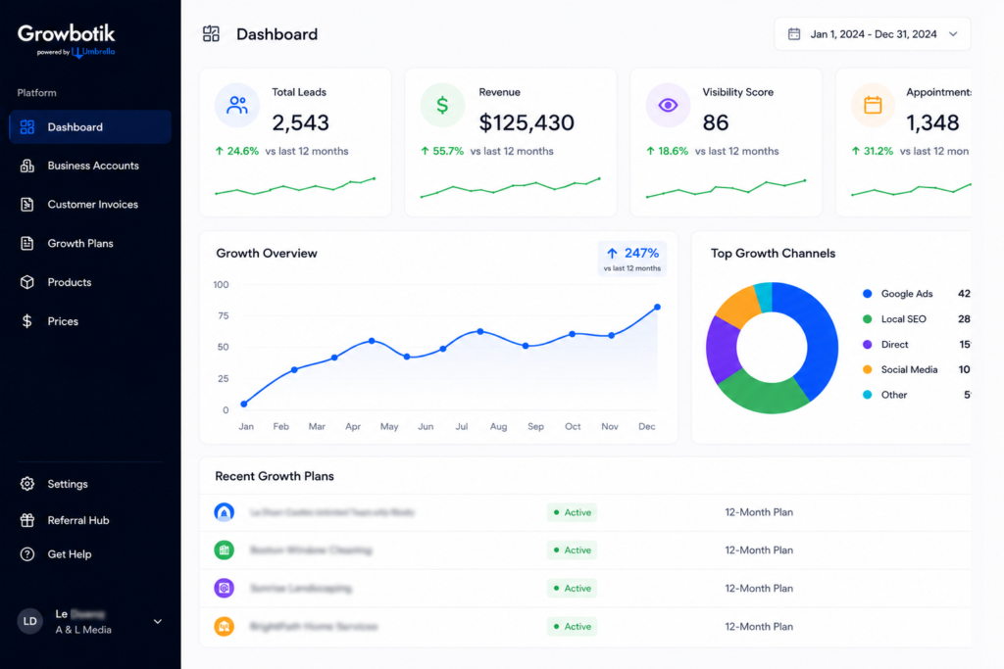
Task: Click the 247% growth badge
Action: pos(632,259)
